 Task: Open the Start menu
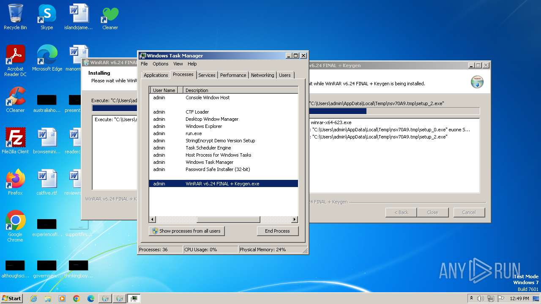[11, 299]
